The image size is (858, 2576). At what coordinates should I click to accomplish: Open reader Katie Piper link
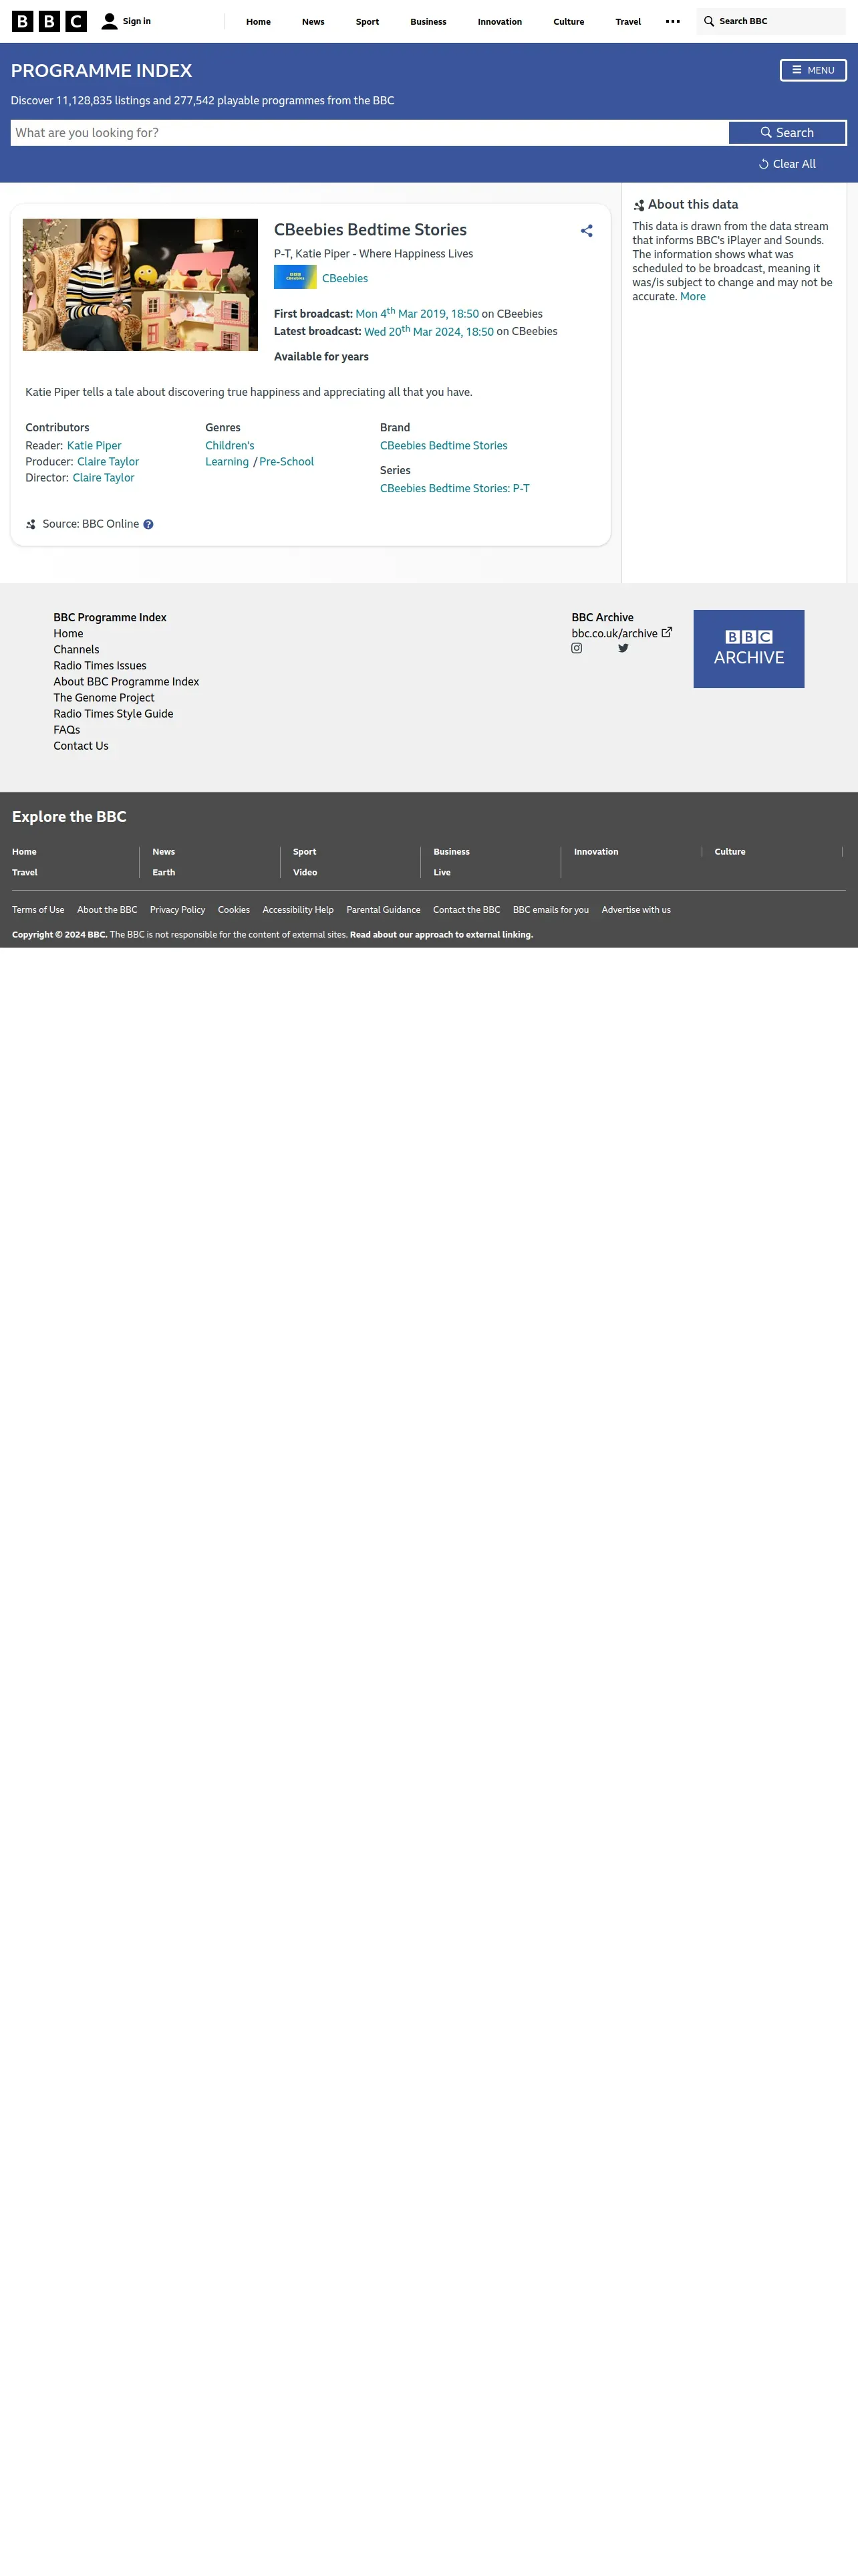coord(94,446)
